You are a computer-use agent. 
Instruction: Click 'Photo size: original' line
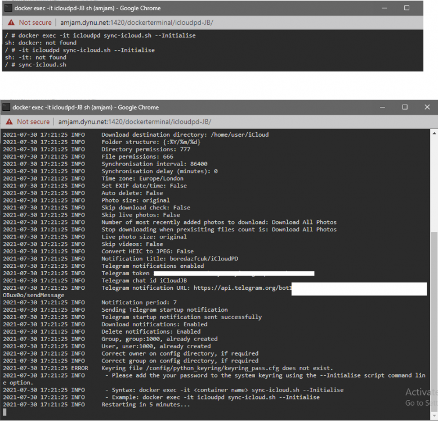pos(136,200)
